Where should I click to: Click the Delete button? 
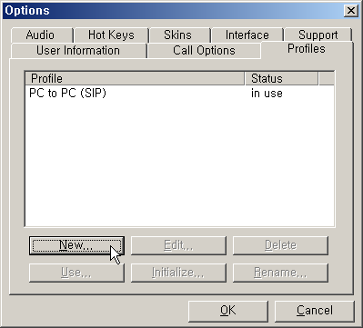click(x=280, y=245)
